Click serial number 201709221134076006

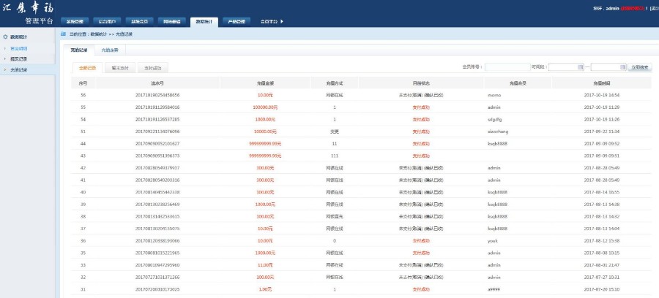(157, 131)
